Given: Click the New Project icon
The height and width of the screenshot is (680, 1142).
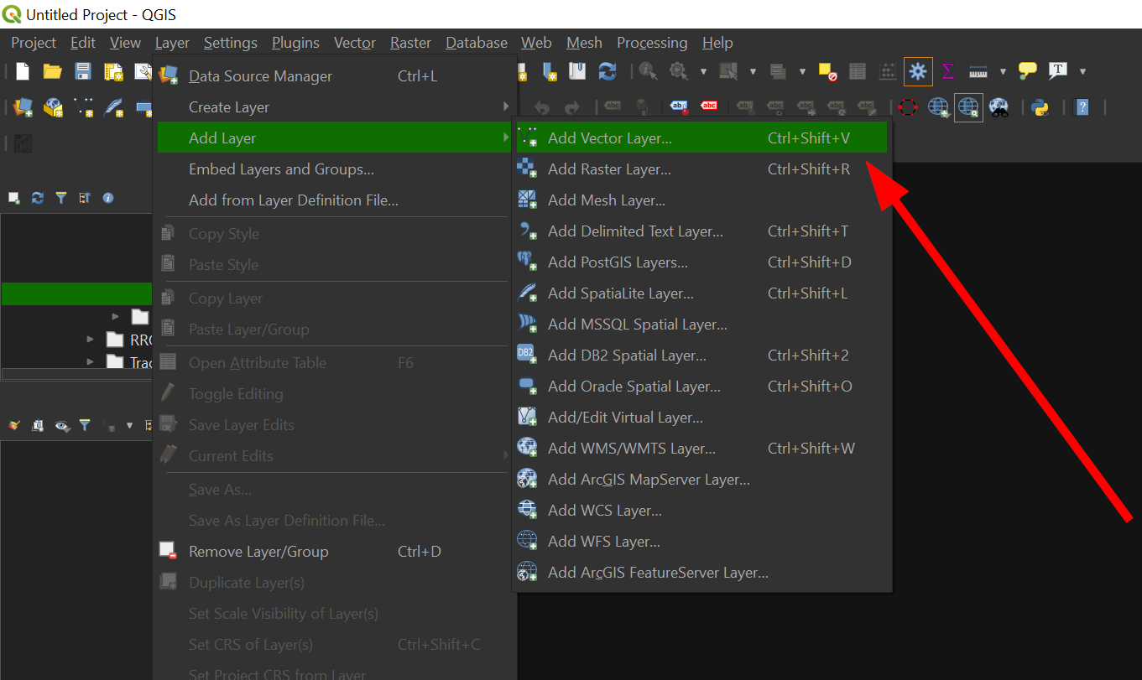Looking at the screenshot, I should (x=23, y=71).
